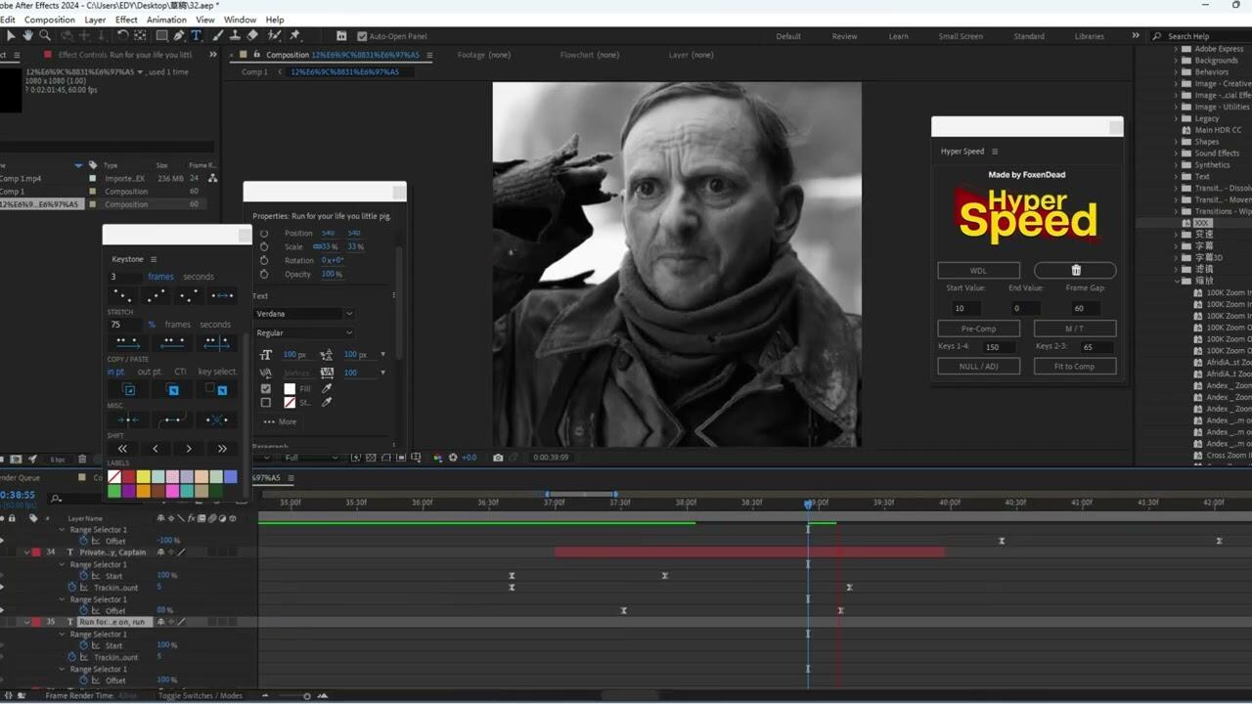1252x704 pixels.
Task: Pick the Brush tool
Action: [217, 35]
